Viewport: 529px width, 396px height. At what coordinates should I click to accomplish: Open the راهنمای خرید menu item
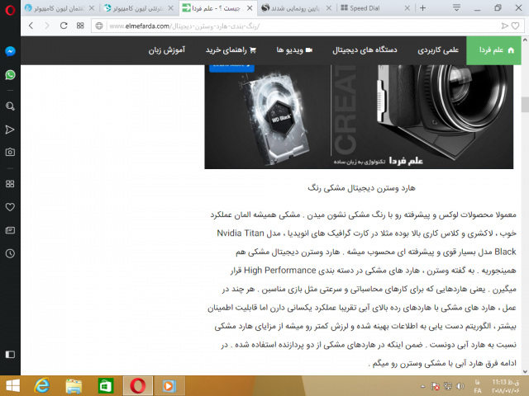click(x=231, y=50)
